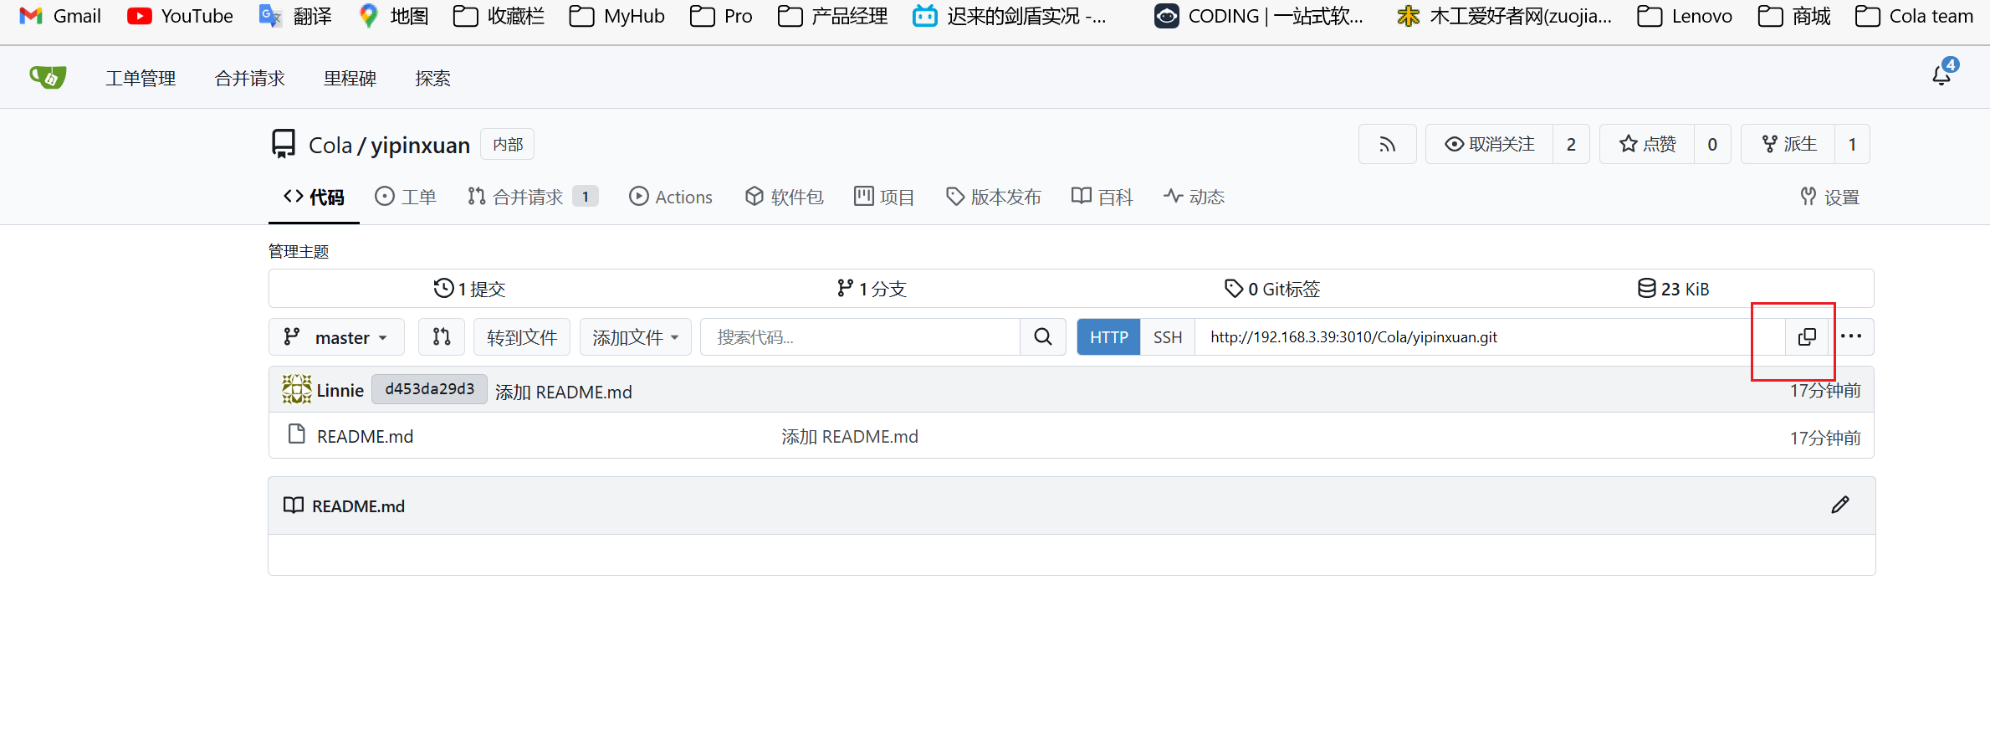
Task: Open the 商城 bookmark folder
Action: [x=1794, y=16]
